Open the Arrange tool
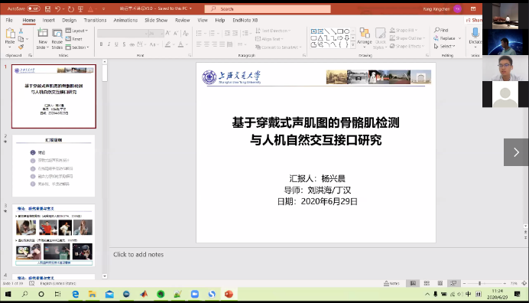Viewport: 529px width, 303px height. pos(365,36)
